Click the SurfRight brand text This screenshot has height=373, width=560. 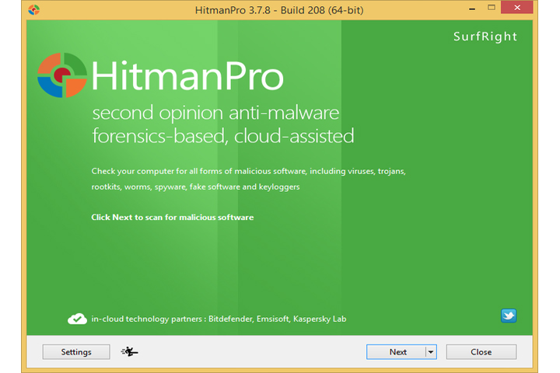tap(485, 37)
